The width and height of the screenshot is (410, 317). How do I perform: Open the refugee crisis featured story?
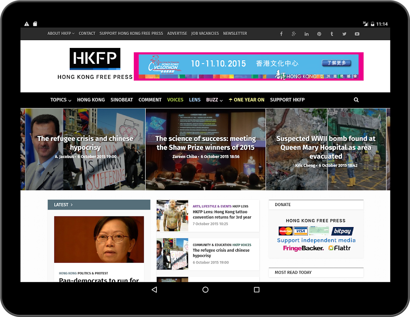click(85, 143)
